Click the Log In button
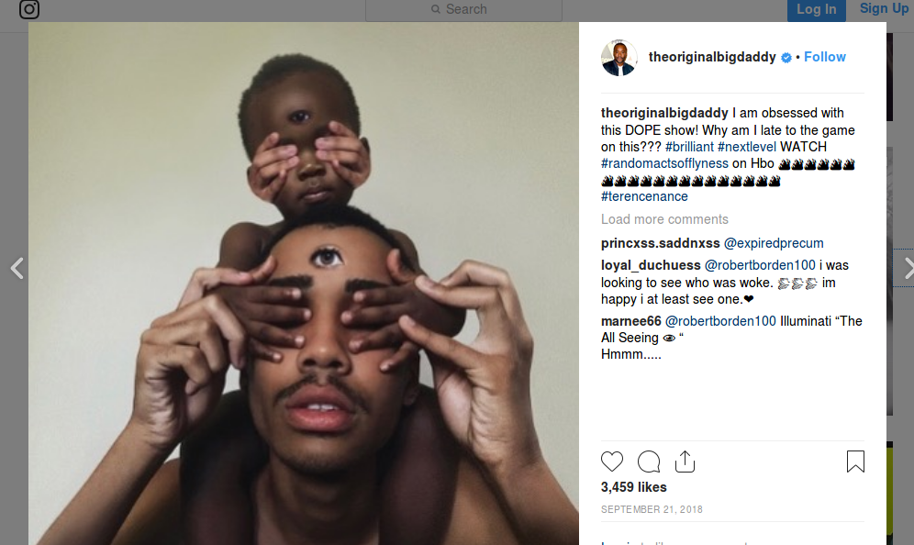The image size is (914, 545). [816, 10]
